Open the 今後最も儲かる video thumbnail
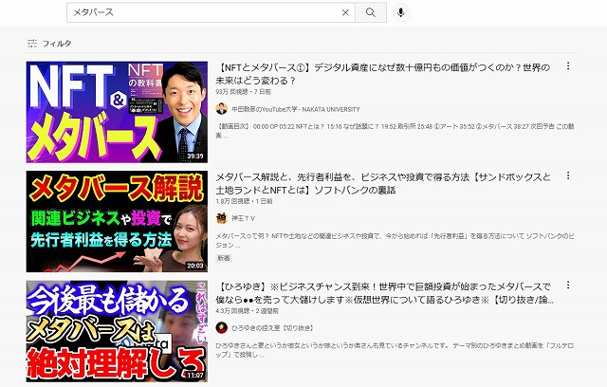 click(x=117, y=331)
